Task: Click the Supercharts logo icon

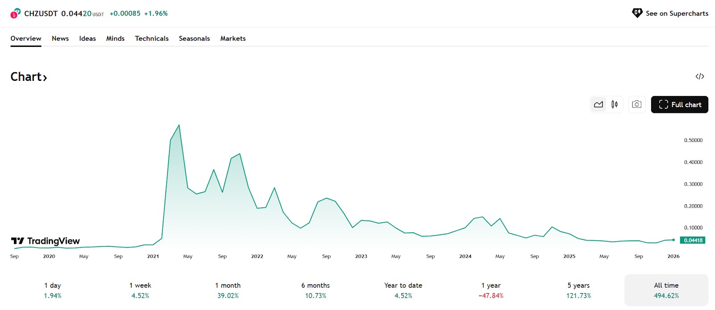Action: pyautogui.click(x=637, y=13)
